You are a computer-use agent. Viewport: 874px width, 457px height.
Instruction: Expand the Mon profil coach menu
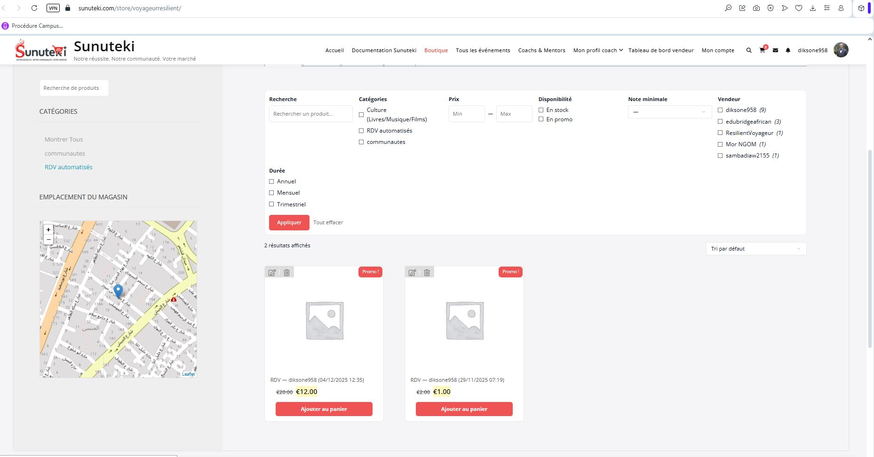[597, 50]
